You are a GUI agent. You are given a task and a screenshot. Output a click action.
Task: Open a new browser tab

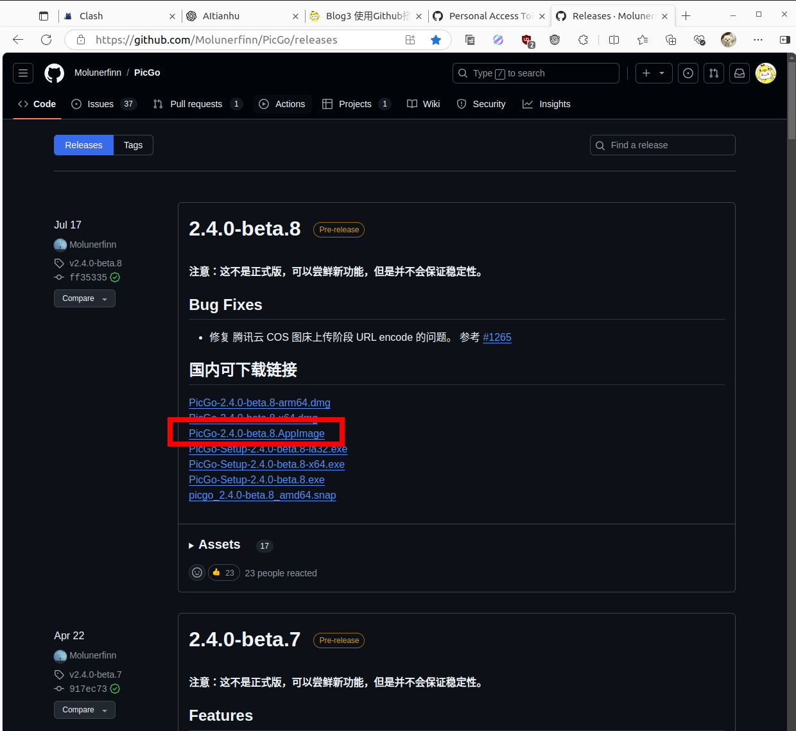point(686,16)
